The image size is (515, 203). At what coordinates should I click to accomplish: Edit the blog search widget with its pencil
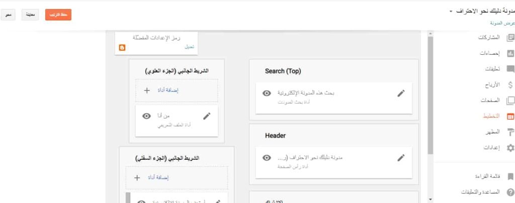pyautogui.click(x=401, y=93)
